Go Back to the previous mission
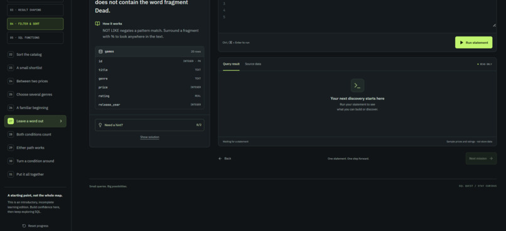The width and height of the screenshot is (506, 231). (225, 159)
